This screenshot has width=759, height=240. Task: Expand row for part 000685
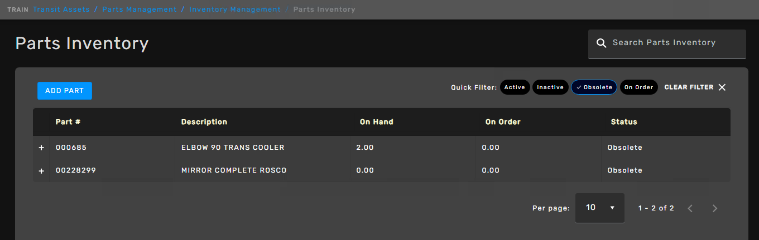tap(41, 148)
